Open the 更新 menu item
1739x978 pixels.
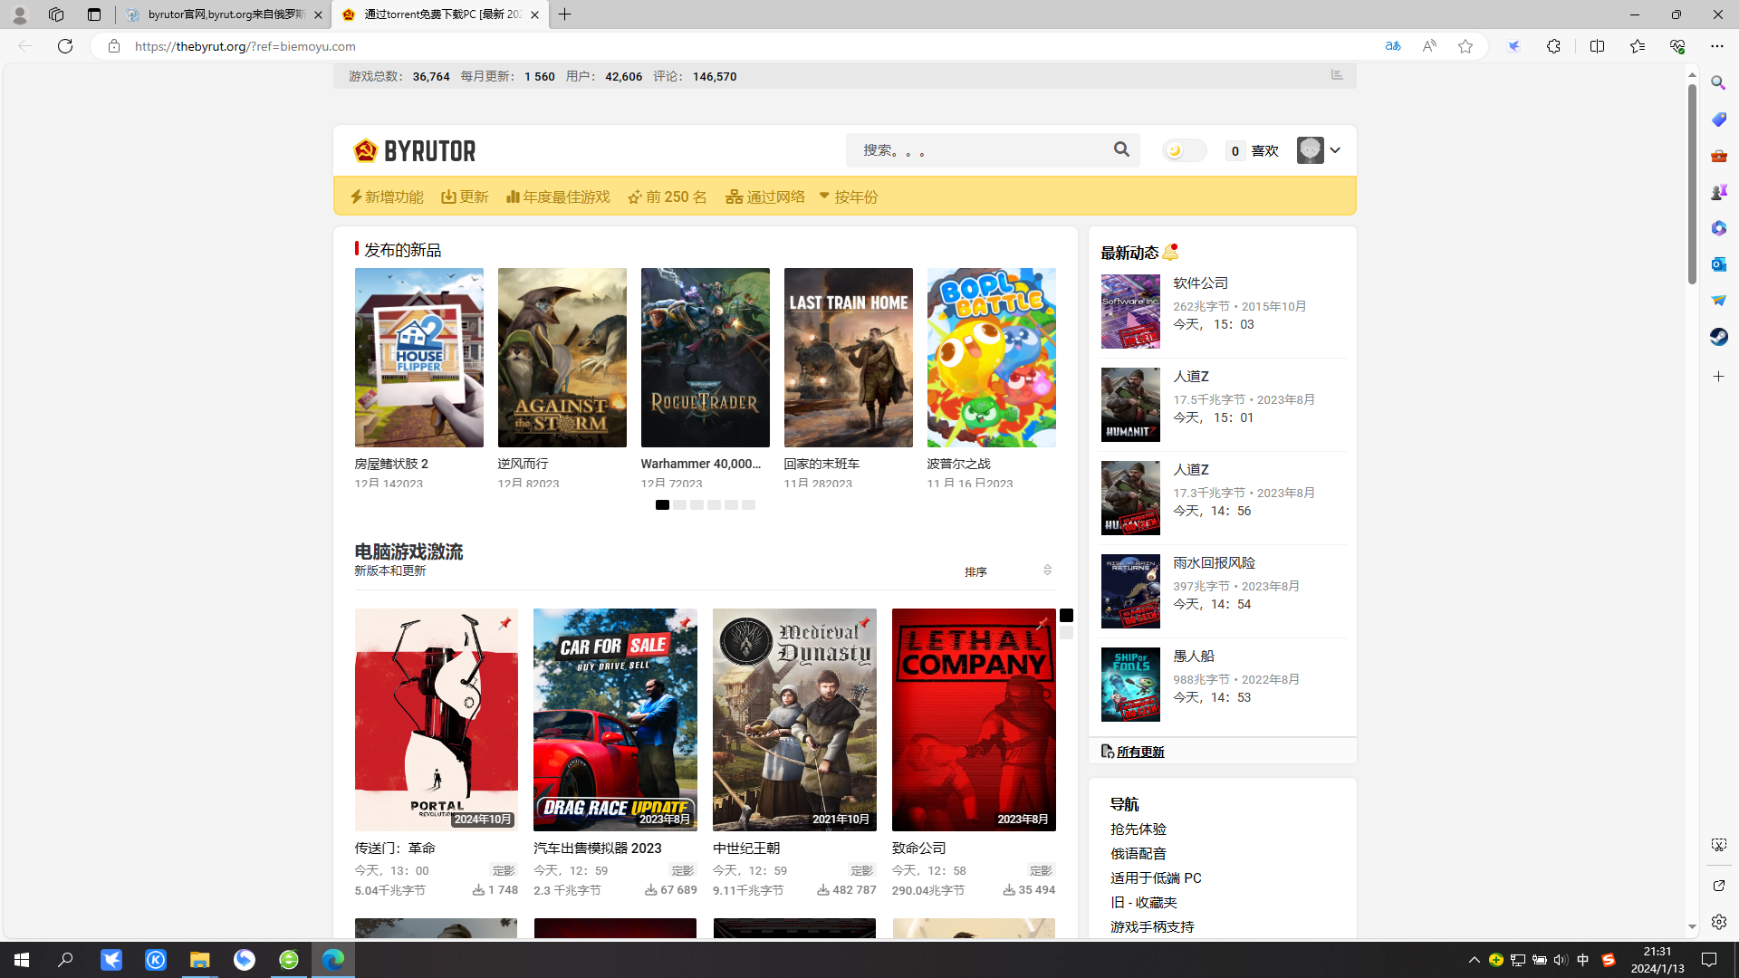pyautogui.click(x=465, y=197)
